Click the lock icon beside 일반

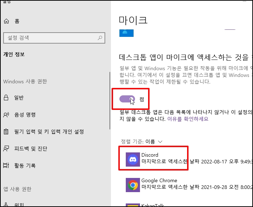(6, 97)
